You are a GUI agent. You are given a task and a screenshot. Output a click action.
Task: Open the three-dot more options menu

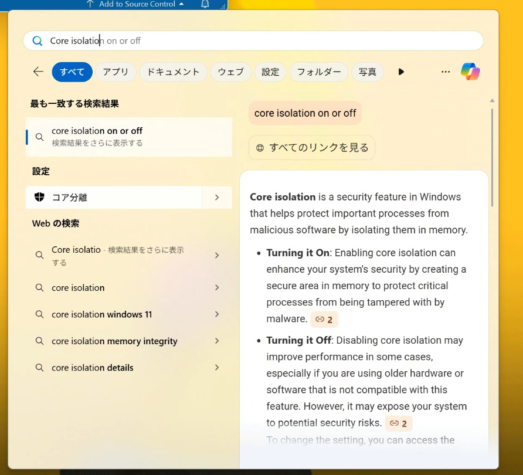(x=446, y=72)
